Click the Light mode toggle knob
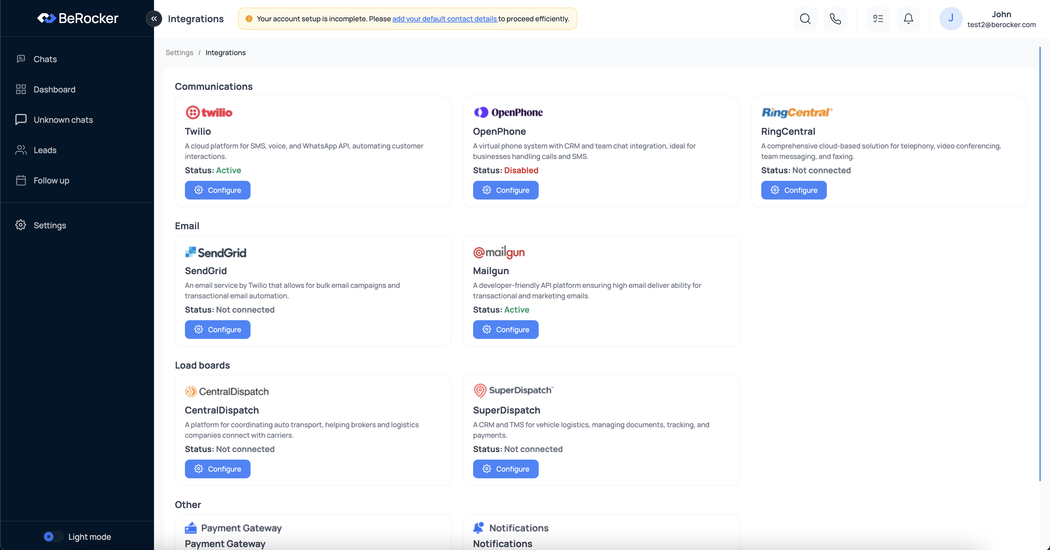1050x550 pixels. [x=49, y=537]
